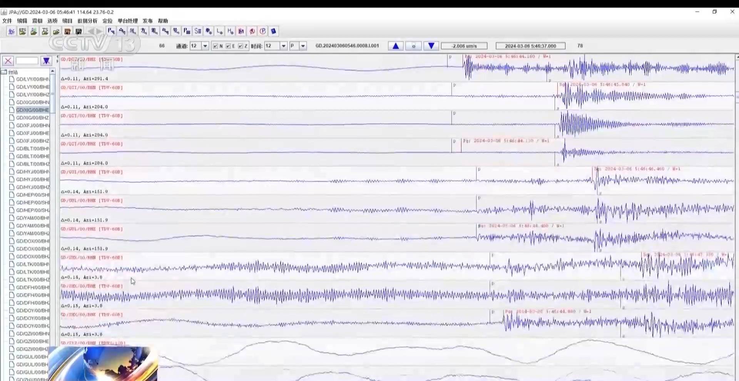The image size is (739, 381).
Task: Click the 单 station toolbar icon
Action: [x=209, y=31]
